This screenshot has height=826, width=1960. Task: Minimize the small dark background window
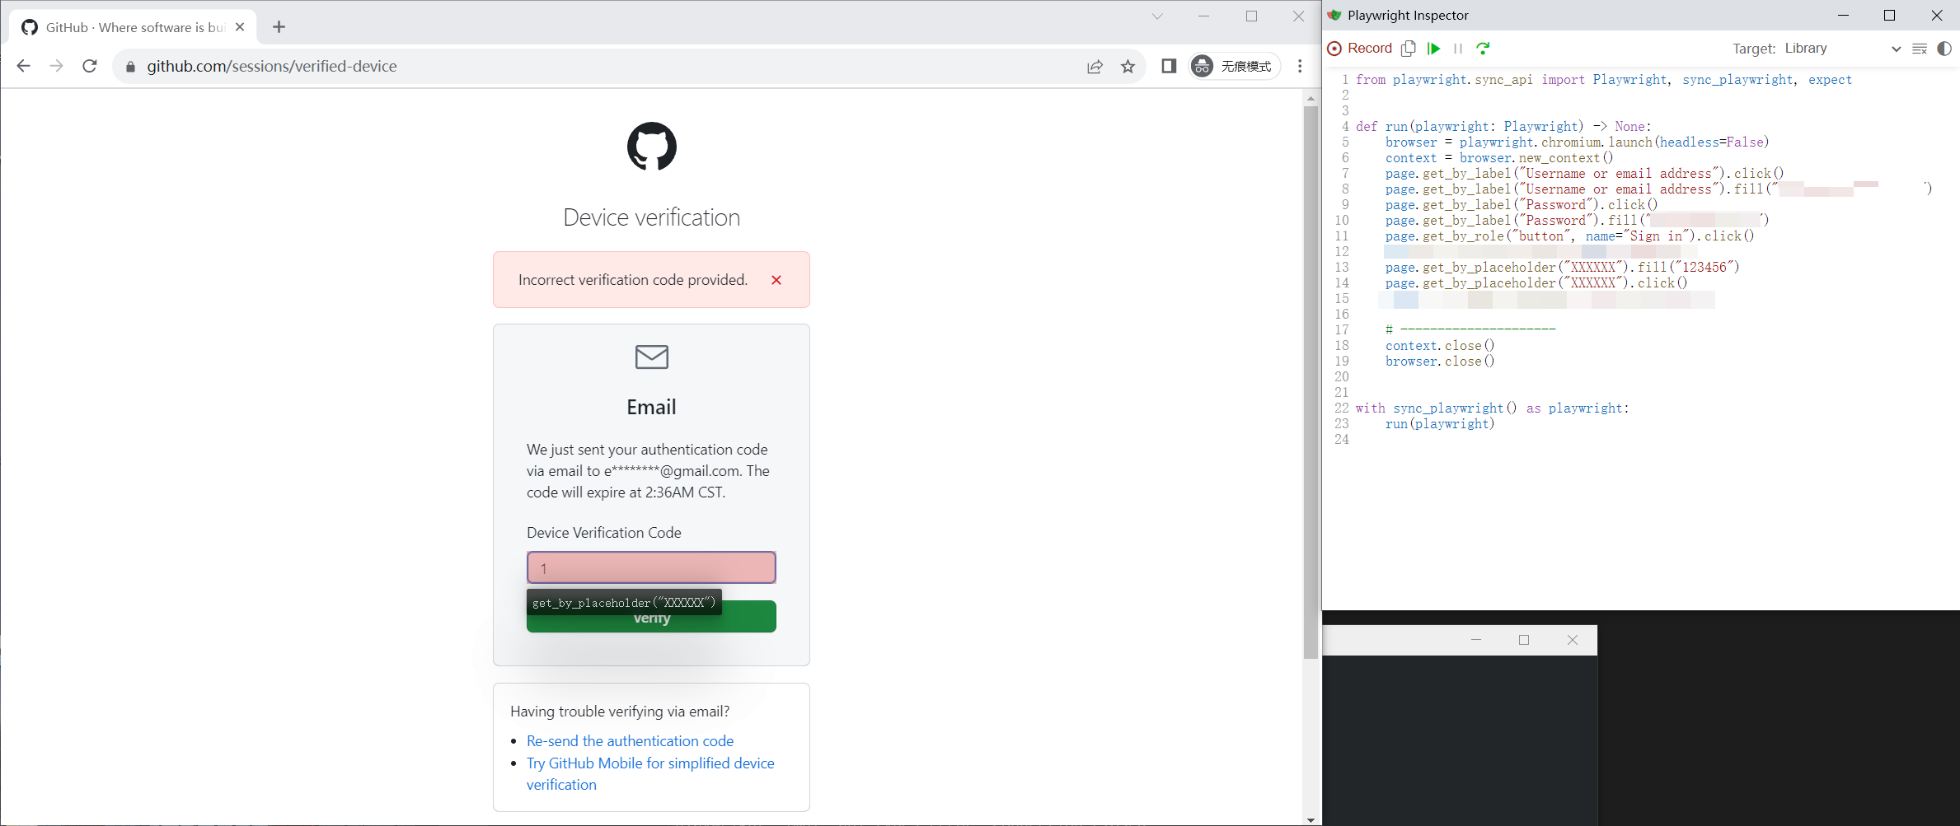coord(1476,640)
